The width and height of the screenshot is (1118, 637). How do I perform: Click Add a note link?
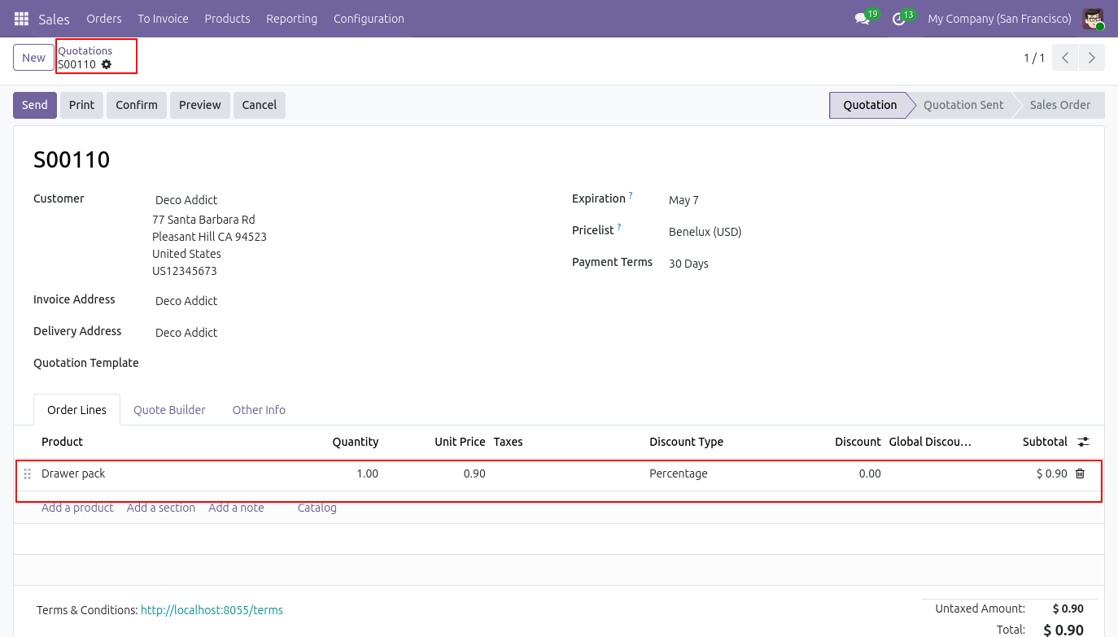(x=236, y=508)
